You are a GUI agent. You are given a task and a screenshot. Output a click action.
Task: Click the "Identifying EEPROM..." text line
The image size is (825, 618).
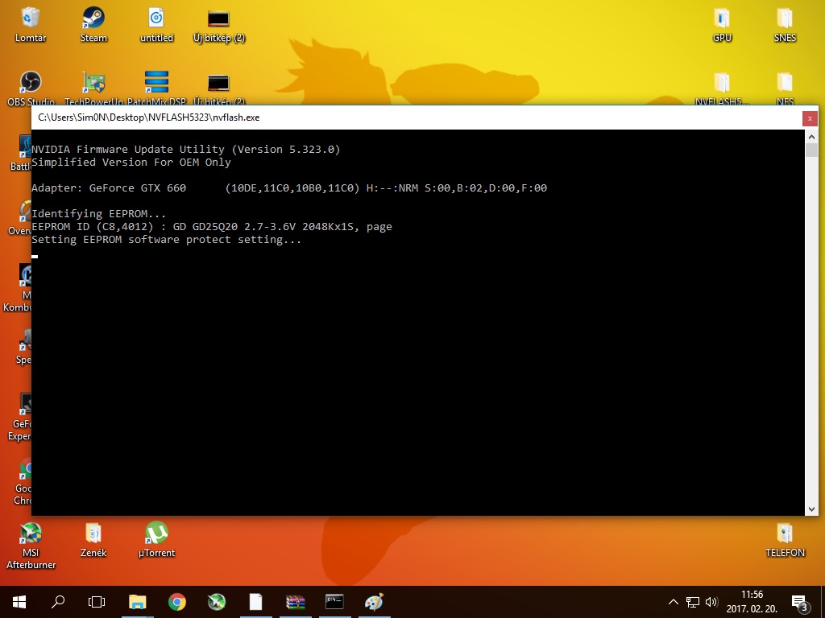(98, 213)
